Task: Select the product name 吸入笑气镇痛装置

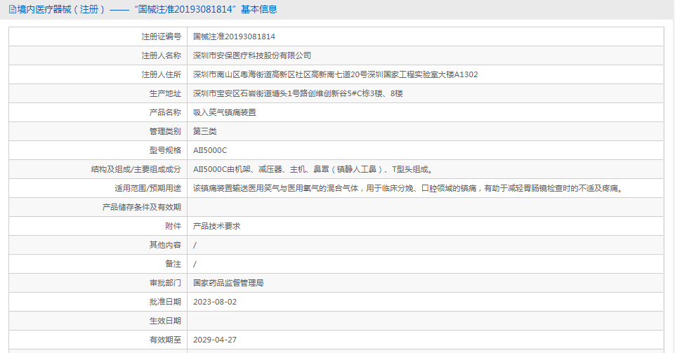Action: point(224,112)
